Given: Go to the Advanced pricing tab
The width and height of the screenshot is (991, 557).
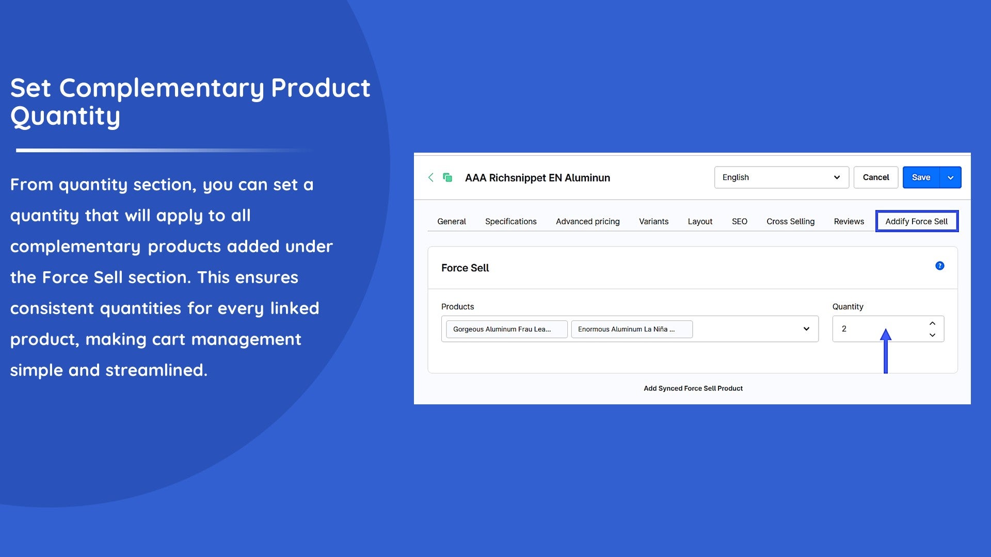Looking at the screenshot, I should tap(587, 221).
